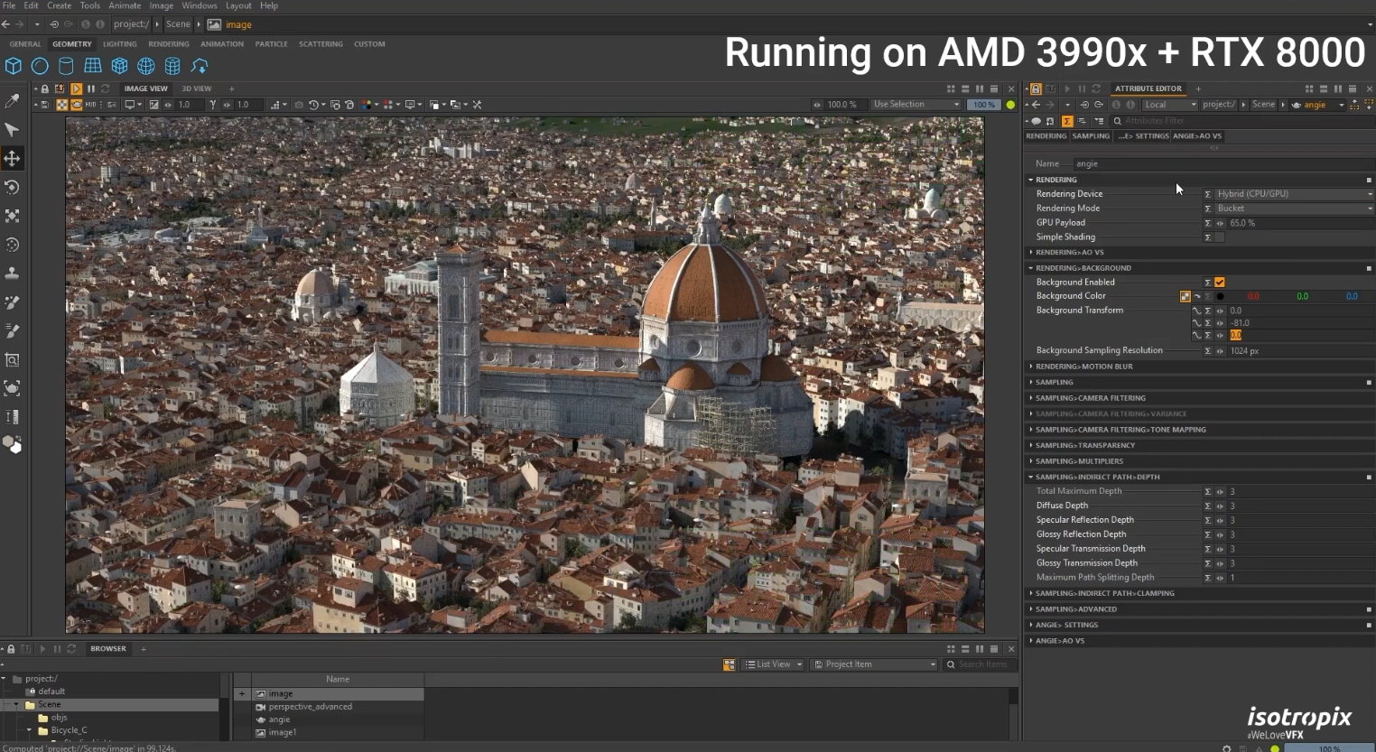Create a cylinder primitive from shelf
1376x752 pixels.
(66, 66)
